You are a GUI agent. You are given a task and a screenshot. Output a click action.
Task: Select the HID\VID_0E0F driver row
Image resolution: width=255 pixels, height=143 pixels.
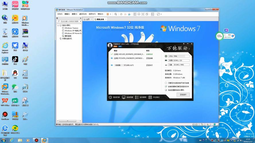[134, 54]
